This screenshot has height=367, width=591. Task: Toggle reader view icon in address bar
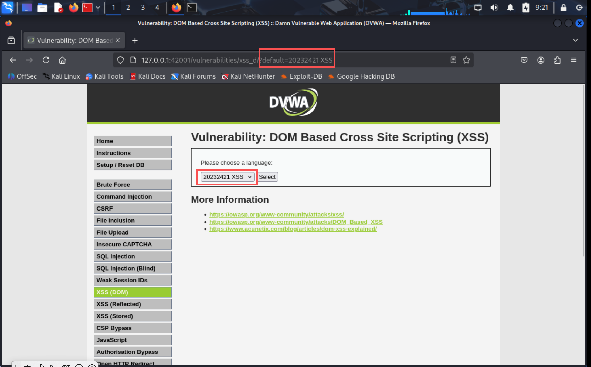[453, 60]
